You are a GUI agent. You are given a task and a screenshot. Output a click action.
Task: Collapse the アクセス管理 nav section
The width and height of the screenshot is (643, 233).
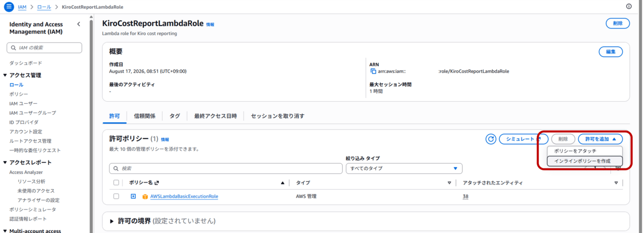pyautogui.click(x=5, y=75)
